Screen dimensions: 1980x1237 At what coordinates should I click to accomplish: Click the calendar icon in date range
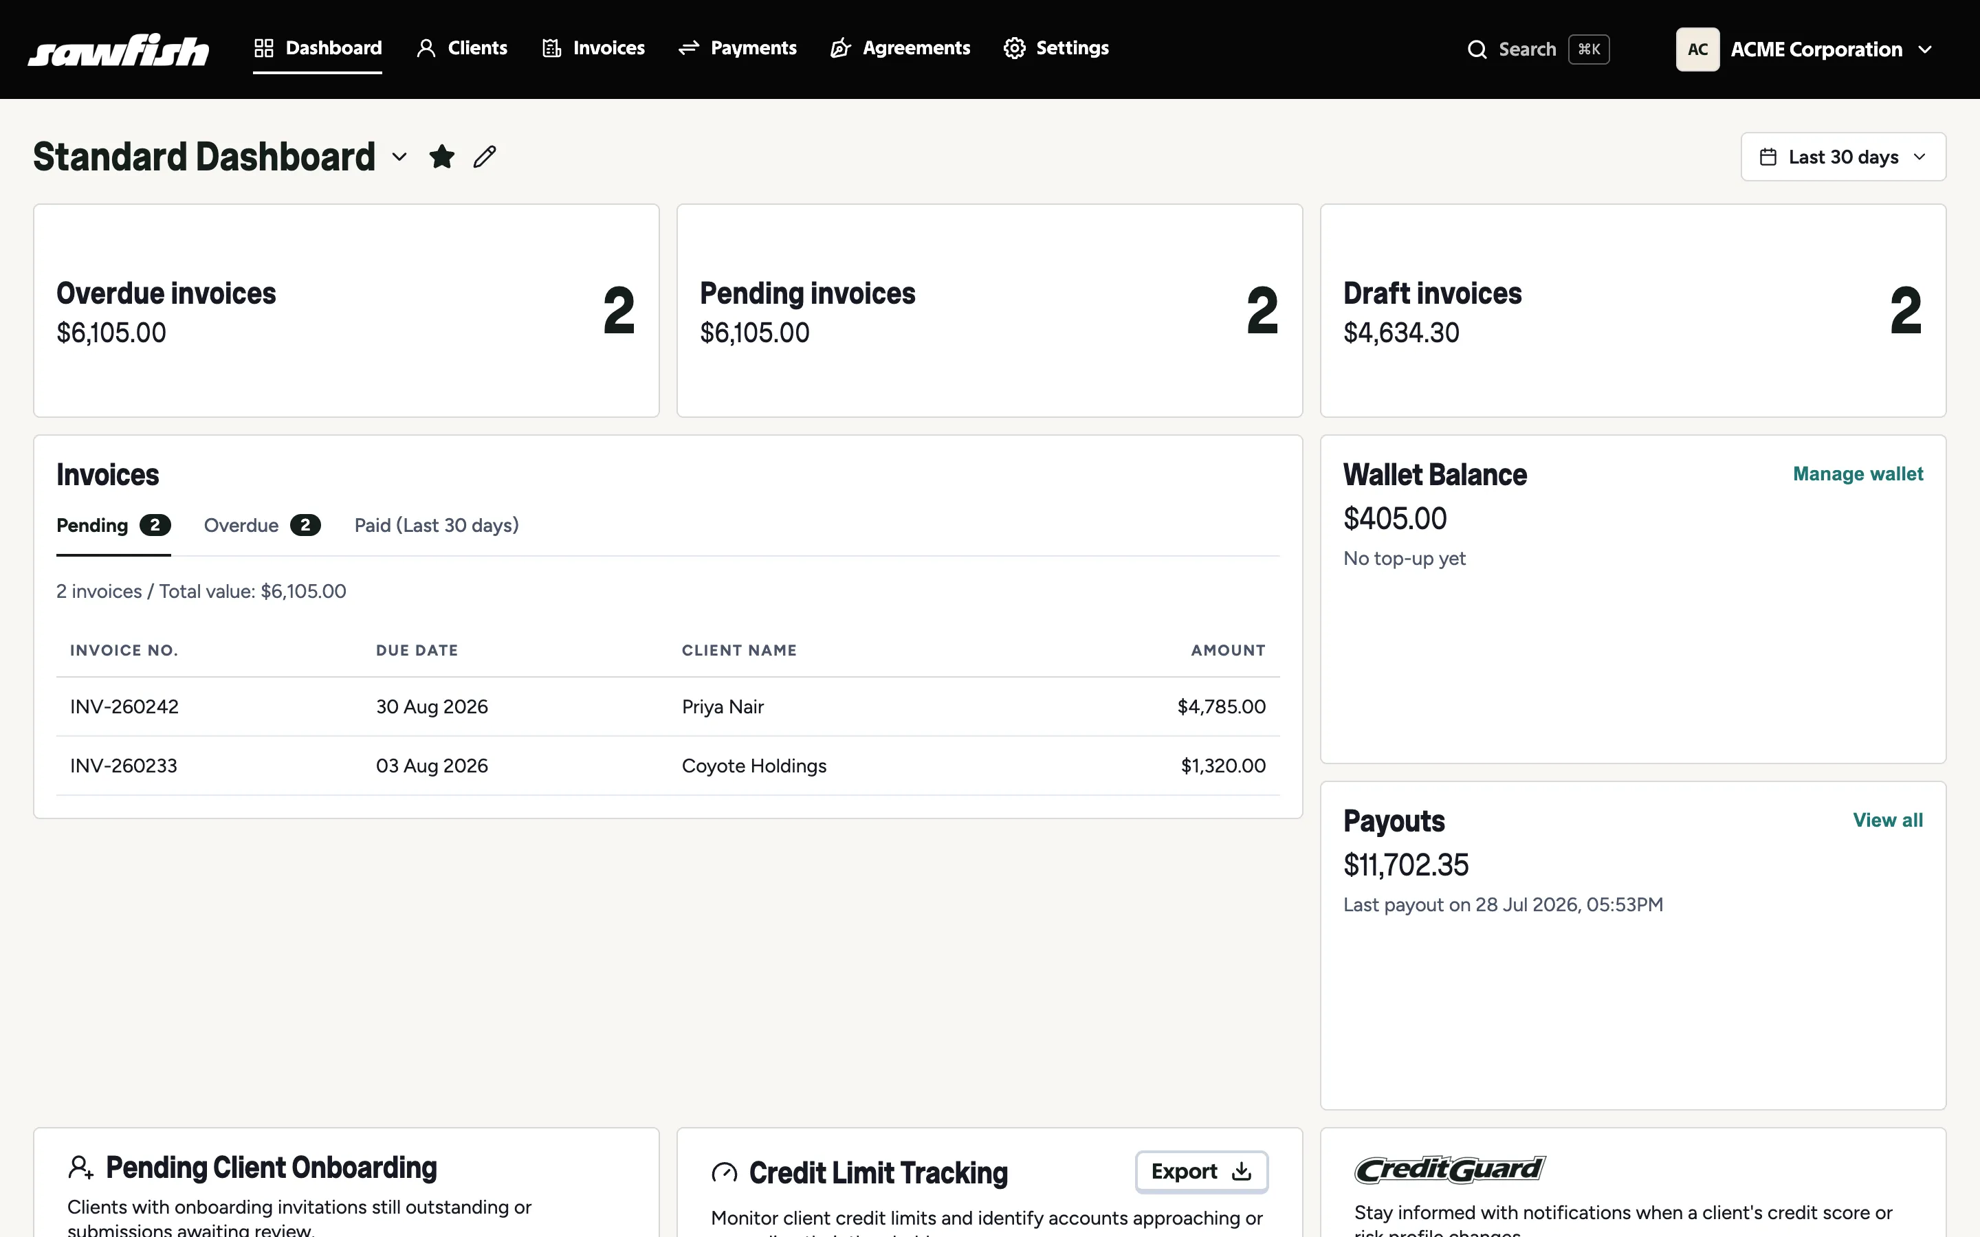(1768, 157)
